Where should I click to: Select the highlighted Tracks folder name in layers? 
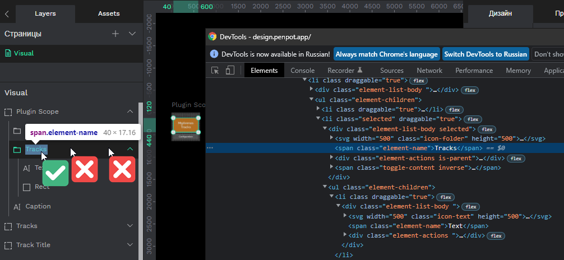coord(36,149)
